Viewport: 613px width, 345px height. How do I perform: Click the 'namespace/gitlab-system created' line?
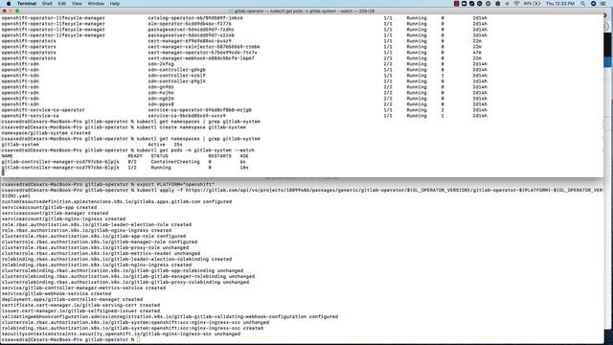[46, 133]
